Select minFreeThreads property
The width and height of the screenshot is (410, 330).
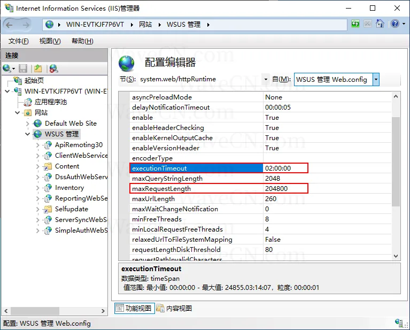pyautogui.click(x=157, y=219)
